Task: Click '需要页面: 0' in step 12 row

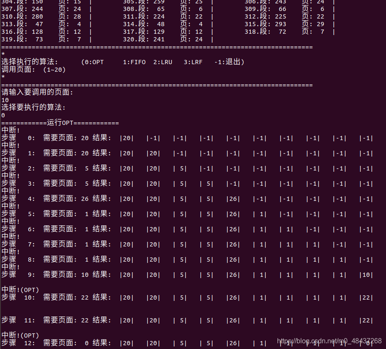Action: pyautogui.click(x=66, y=343)
